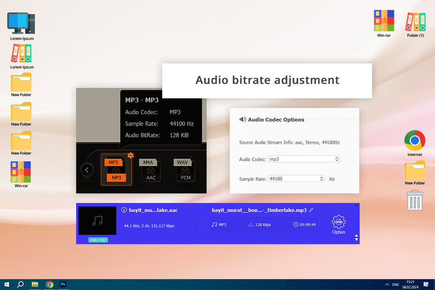Click the 00:09:49 duration clock
This screenshot has height=290, width=435.
304,224
